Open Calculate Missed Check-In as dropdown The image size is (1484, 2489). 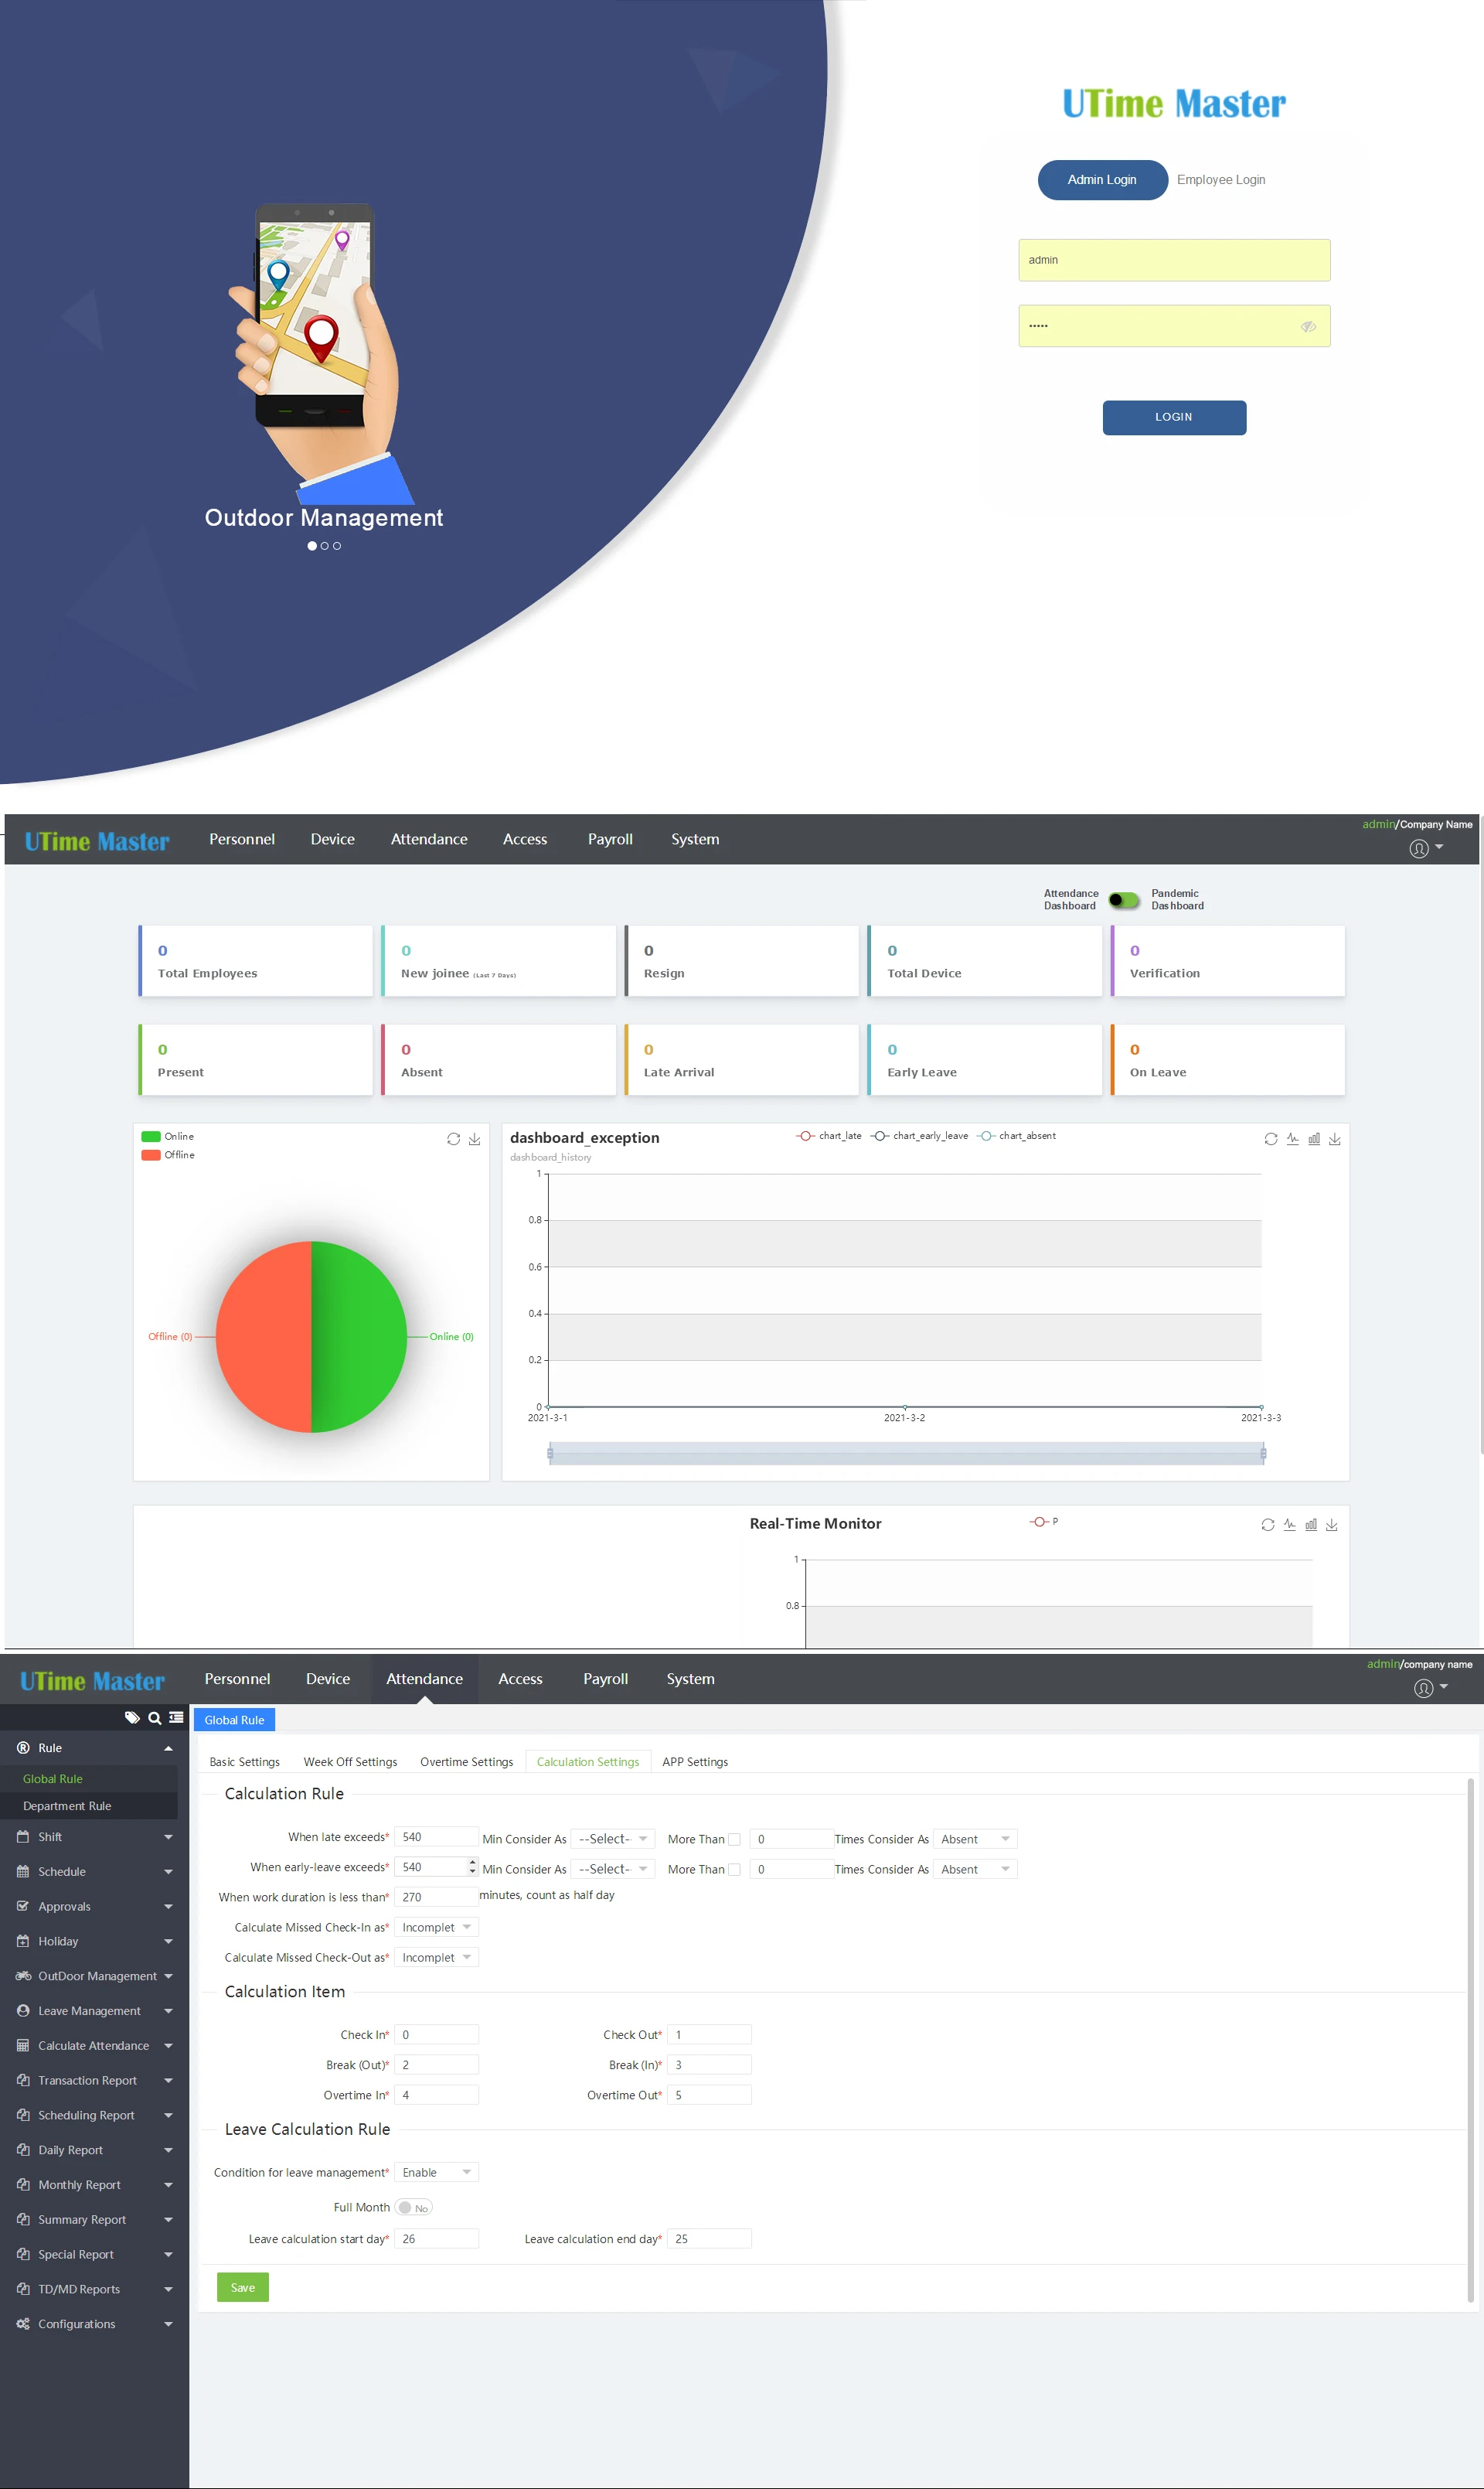coord(436,1927)
